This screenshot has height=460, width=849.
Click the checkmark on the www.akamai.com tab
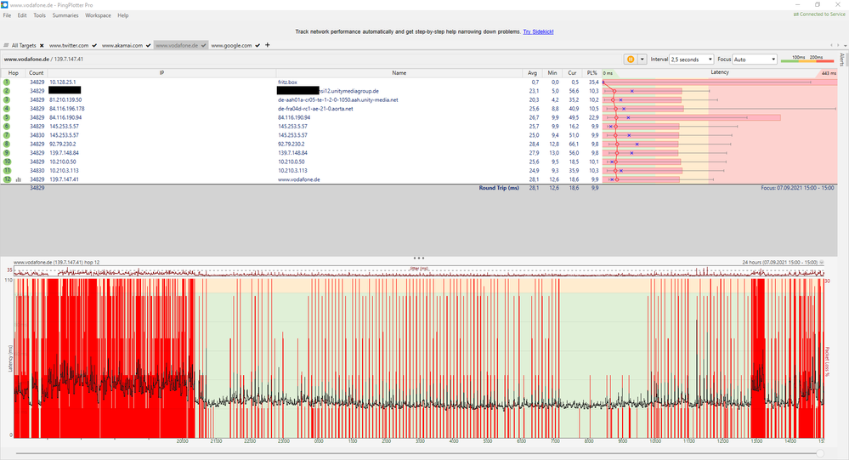[149, 46]
